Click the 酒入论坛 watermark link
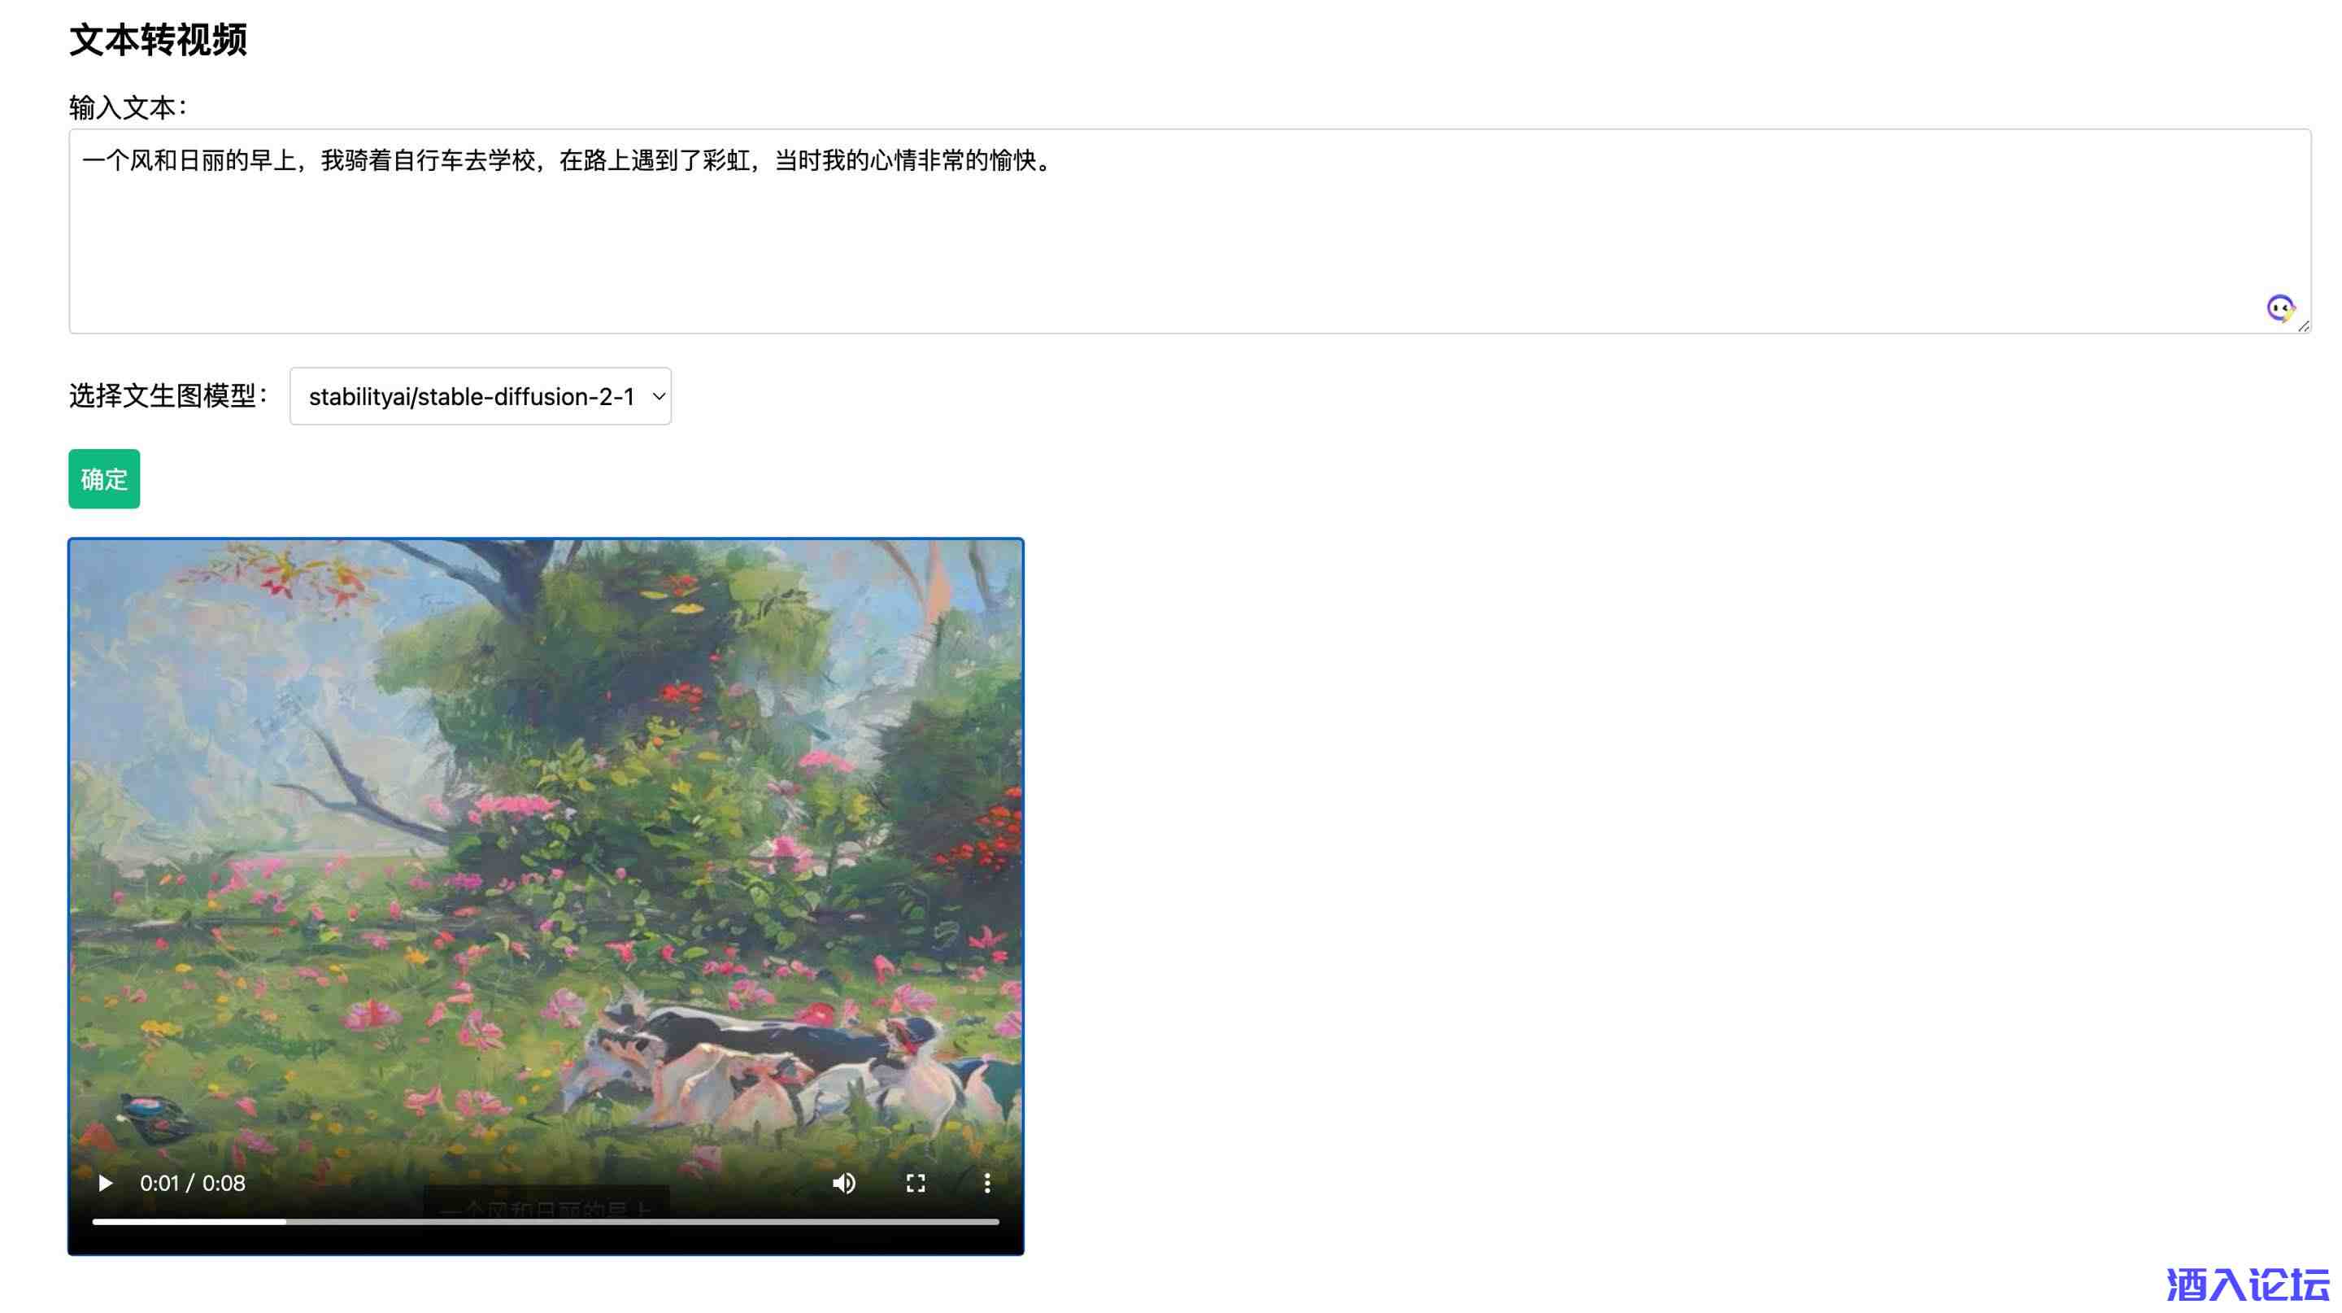 (x=2247, y=1285)
